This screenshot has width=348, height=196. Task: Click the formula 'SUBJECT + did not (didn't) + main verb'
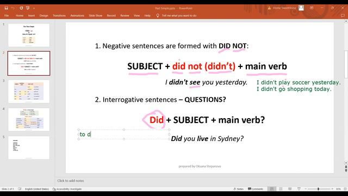(x=207, y=66)
